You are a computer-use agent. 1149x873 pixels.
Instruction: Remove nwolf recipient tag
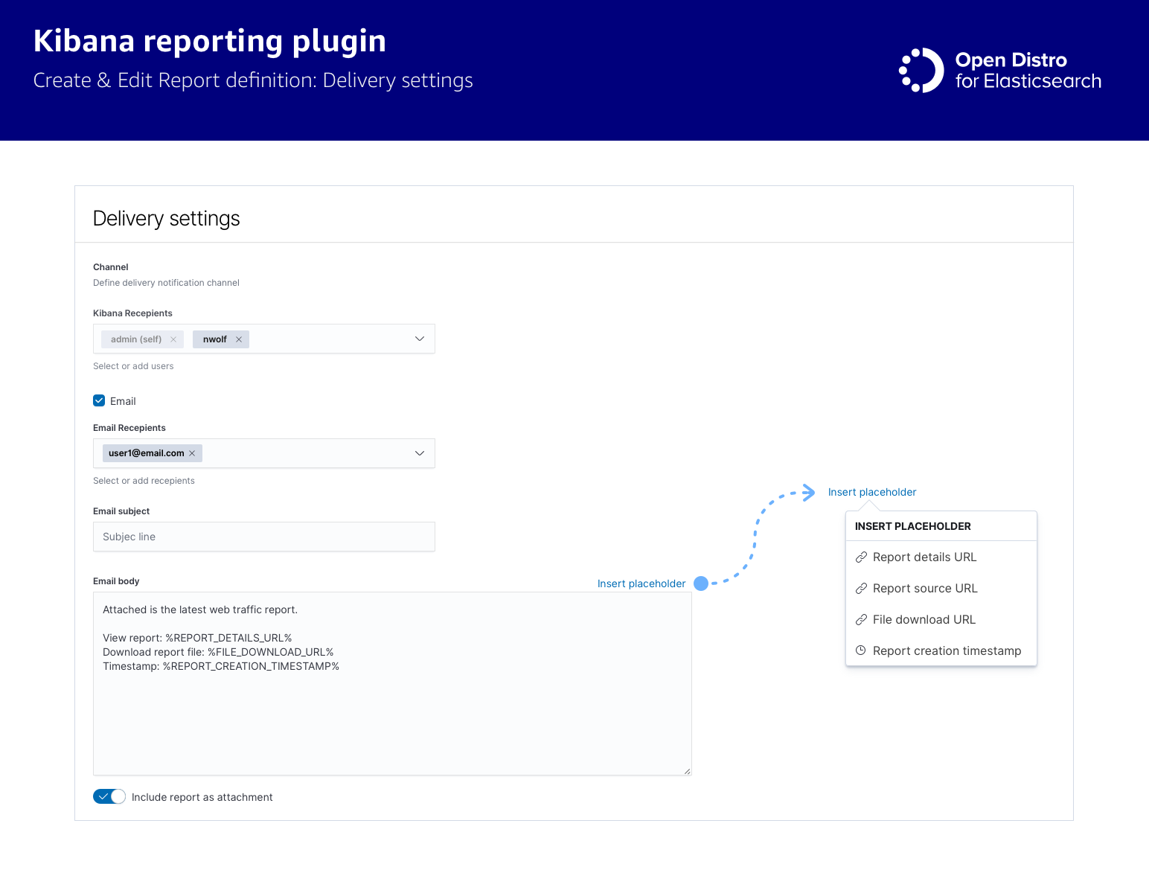pyautogui.click(x=239, y=339)
